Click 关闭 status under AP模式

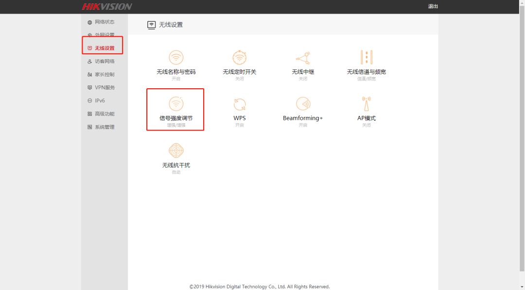[367, 125]
